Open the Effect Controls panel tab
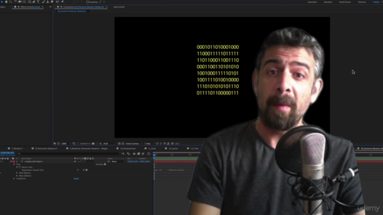The width and height of the screenshot is (383, 215). [30, 7]
